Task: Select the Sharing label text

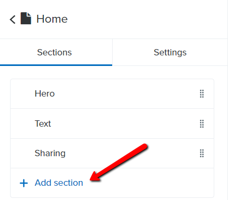Action: 50,153
